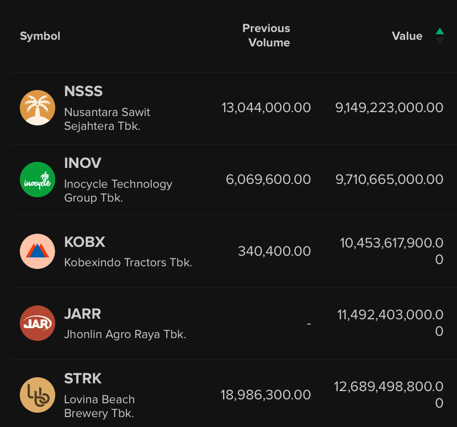Click STRK previous volume 18,986,300.00
The height and width of the screenshot is (427, 457).
265,395
